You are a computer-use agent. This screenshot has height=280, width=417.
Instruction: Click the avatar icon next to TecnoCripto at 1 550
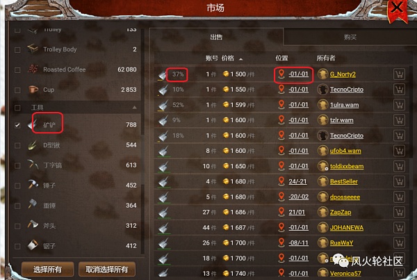(x=322, y=90)
